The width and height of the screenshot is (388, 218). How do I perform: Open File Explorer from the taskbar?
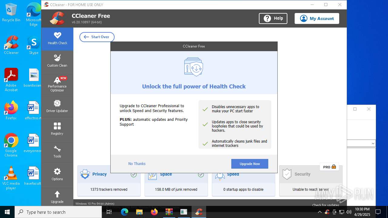point(139,212)
